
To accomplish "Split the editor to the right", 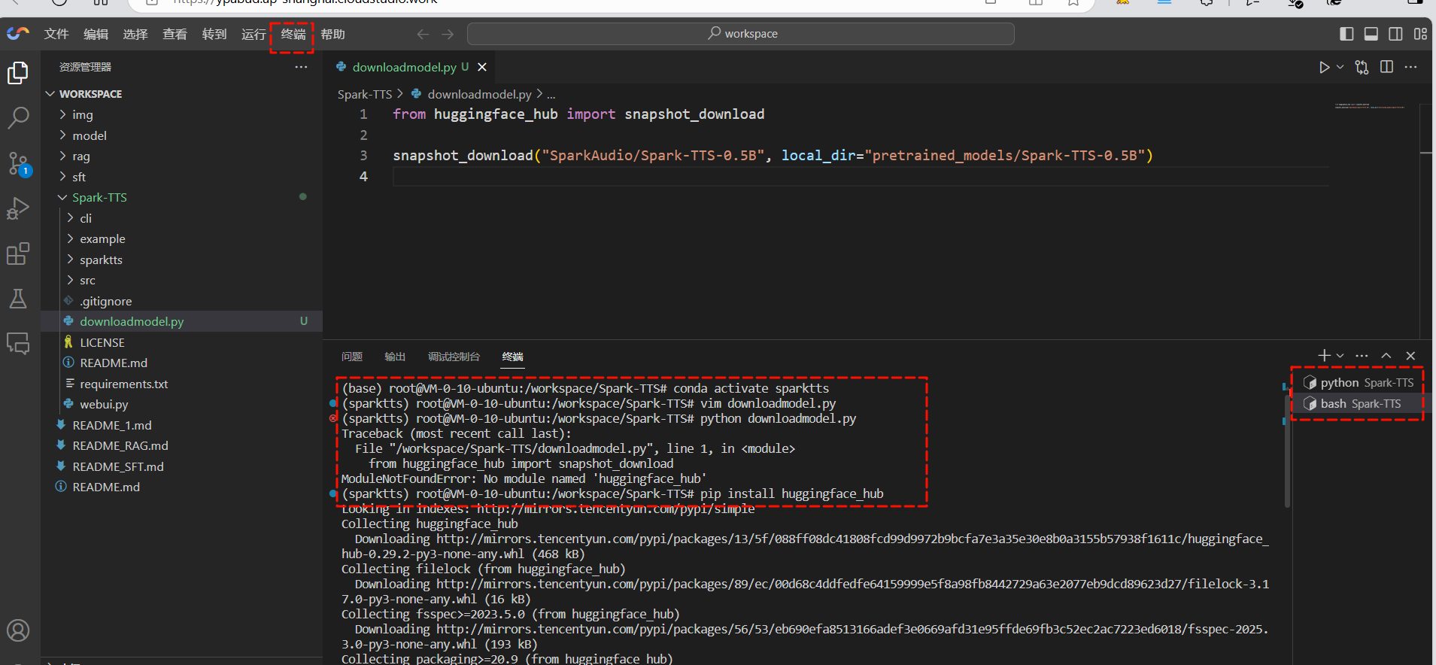I will 1386,67.
